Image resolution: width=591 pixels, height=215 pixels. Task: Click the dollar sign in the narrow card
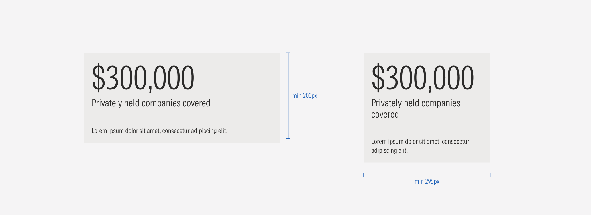coord(378,78)
